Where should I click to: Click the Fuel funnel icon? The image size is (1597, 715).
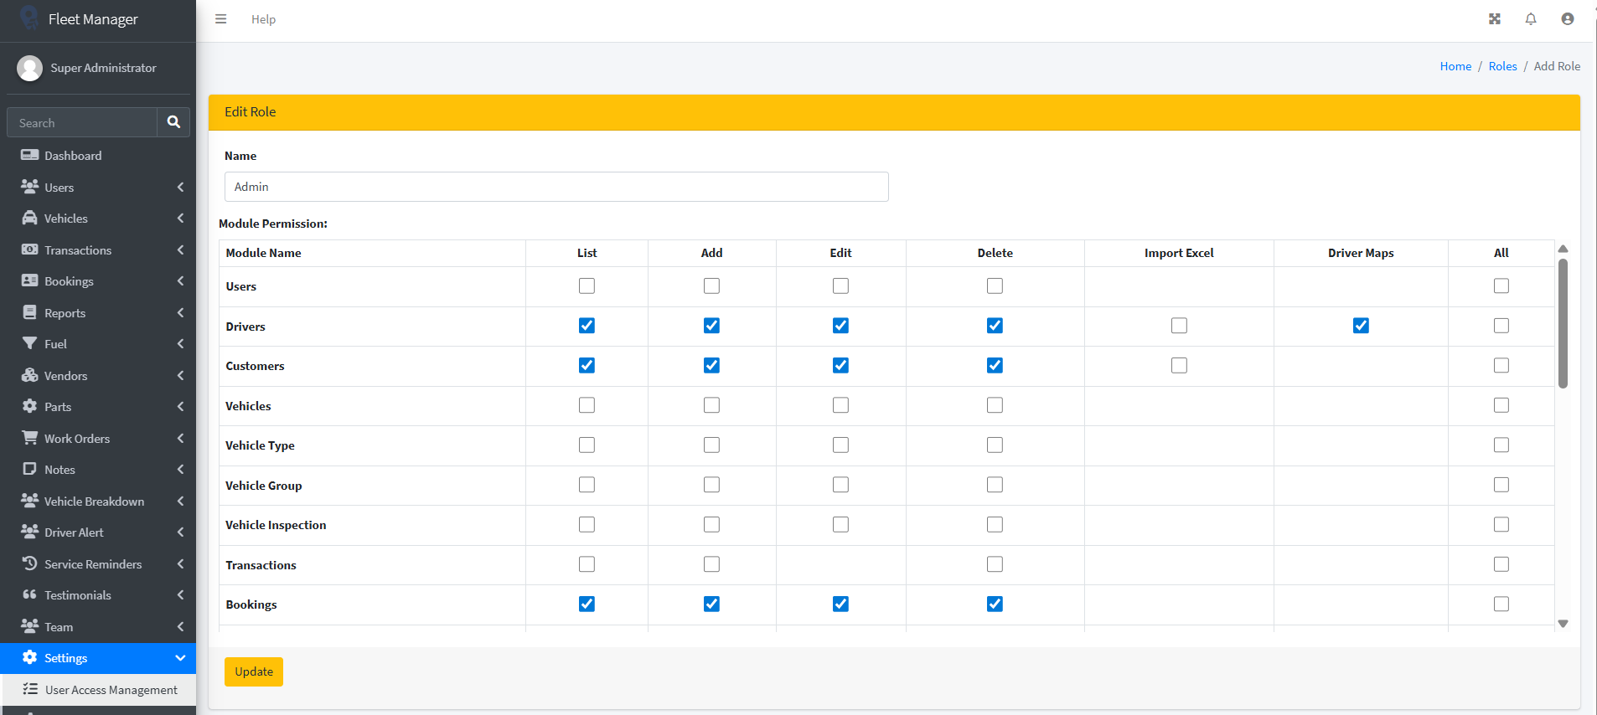[x=29, y=343]
